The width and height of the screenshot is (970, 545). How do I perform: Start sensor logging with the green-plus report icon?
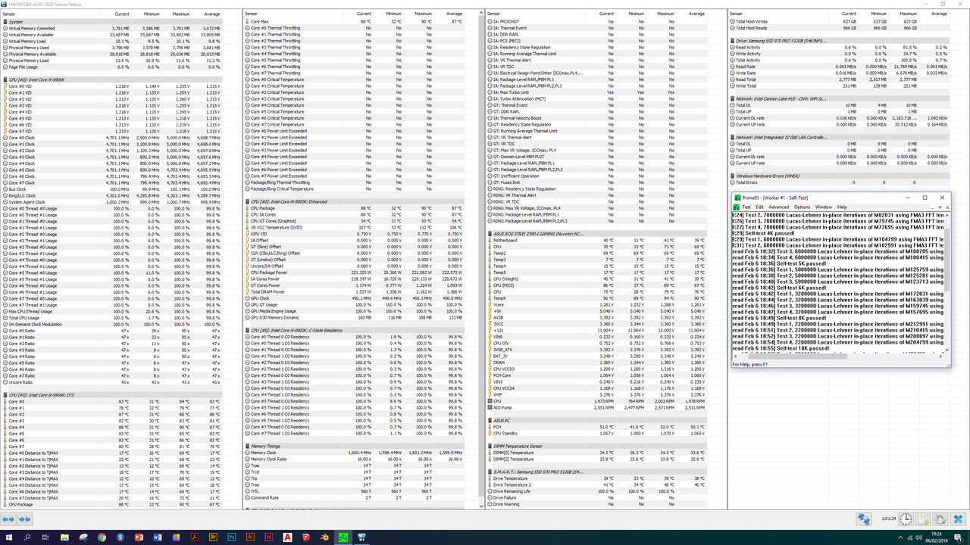coord(922,519)
